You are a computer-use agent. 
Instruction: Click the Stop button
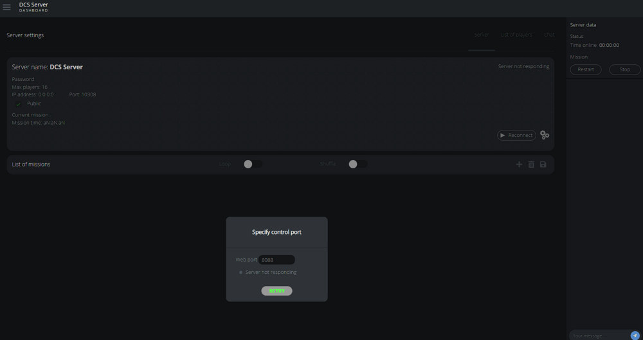click(x=624, y=69)
